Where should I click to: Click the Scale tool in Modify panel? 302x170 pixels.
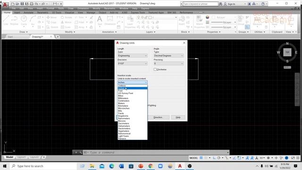[66, 27]
